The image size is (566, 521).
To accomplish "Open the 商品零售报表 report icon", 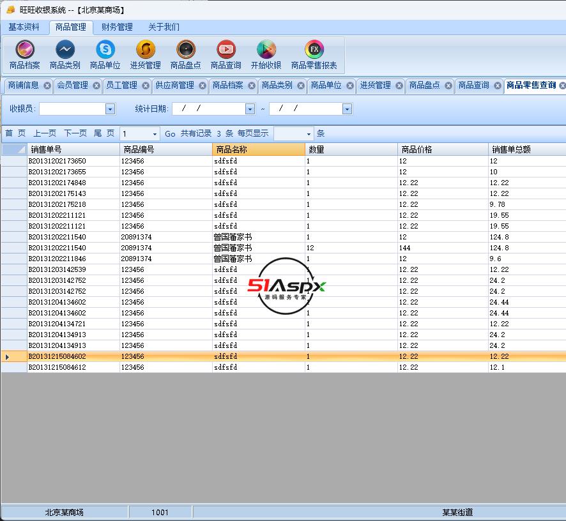I will point(314,55).
